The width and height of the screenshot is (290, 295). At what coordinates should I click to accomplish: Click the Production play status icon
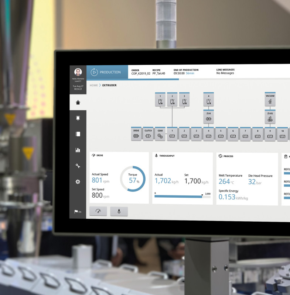click(94, 72)
